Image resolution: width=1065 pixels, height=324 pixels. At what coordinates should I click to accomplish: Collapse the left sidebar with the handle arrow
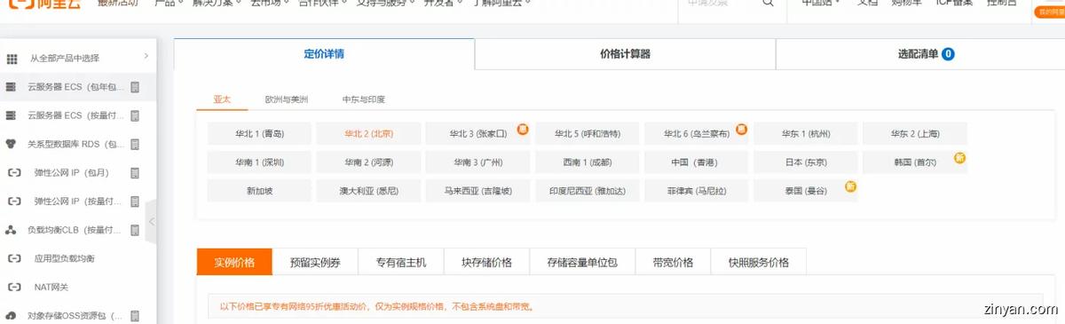(151, 221)
